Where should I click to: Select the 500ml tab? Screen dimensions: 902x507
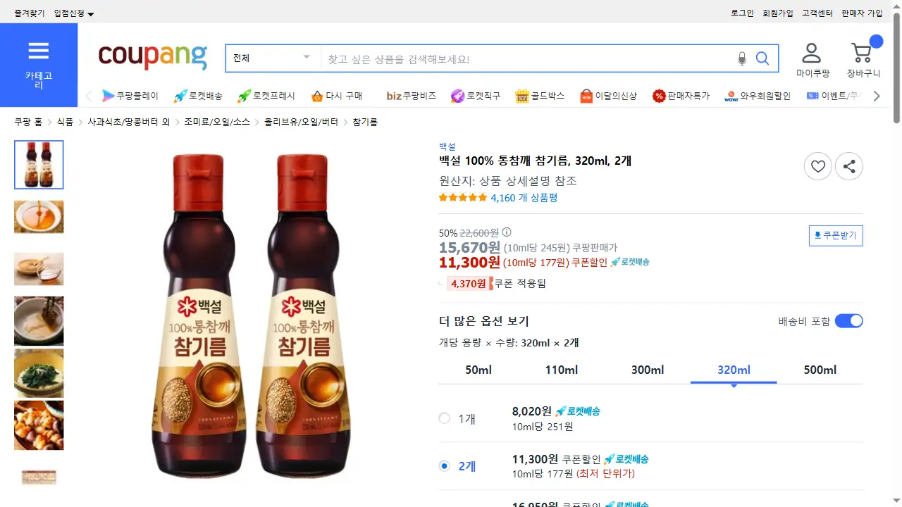tap(820, 370)
